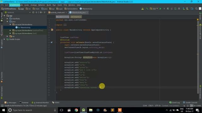Viewport: 202px width, 113px height.
Task: Click the Android robot icon beside the hammer
Action: pos(142,9)
